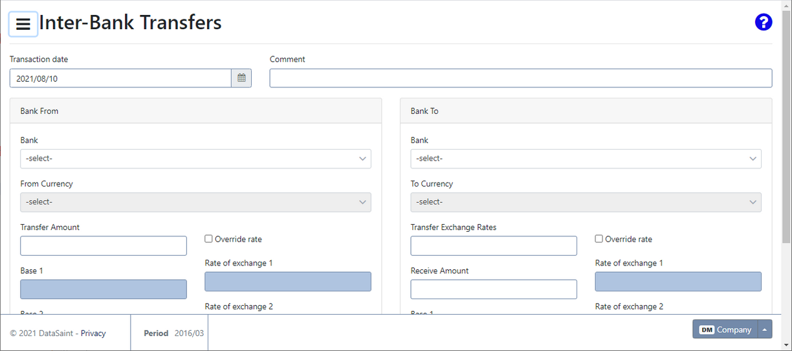Open the To Currency dropdown
Image resolution: width=792 pixels, height=351 pixels.
(x=586, y=202)
